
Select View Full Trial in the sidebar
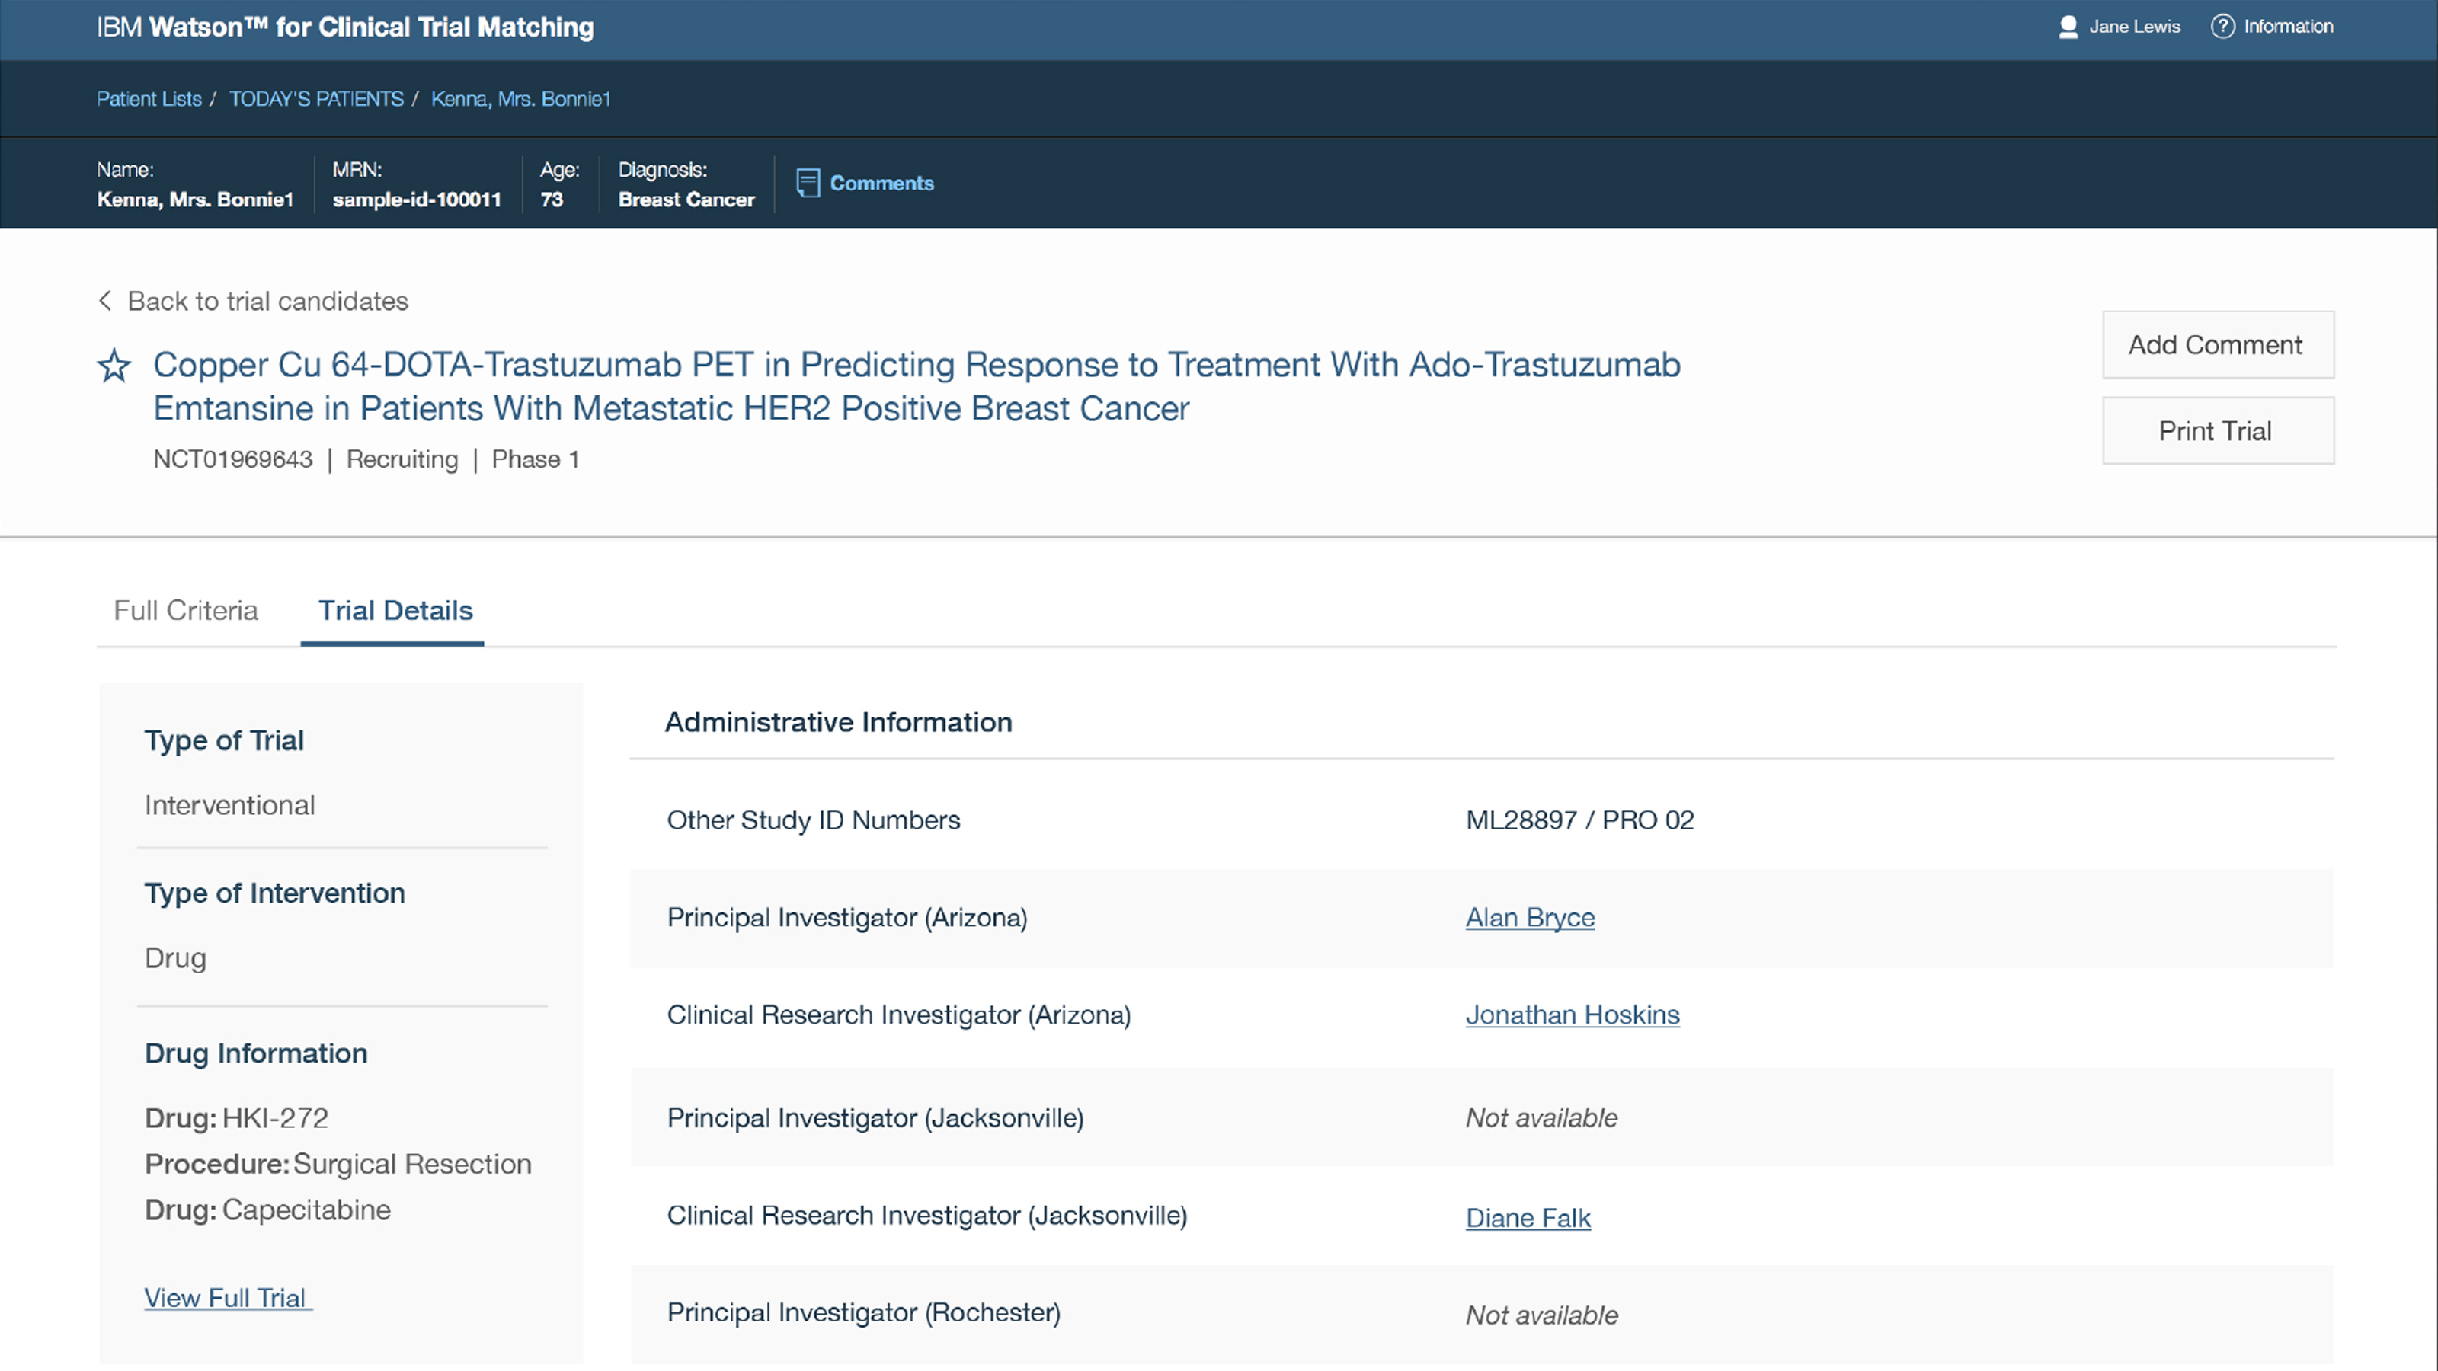coord(227,1297)
